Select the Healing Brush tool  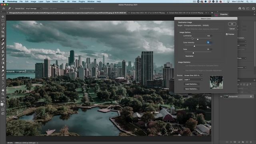[x=3, y=44]
